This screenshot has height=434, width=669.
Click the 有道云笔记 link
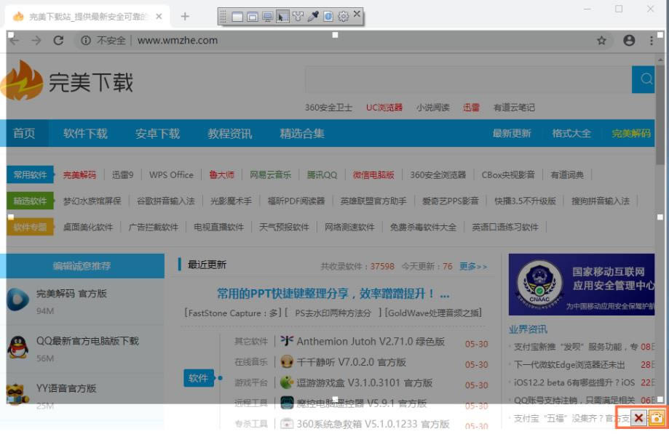pos(514,108)
